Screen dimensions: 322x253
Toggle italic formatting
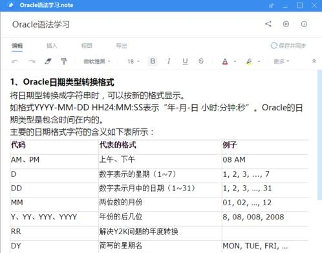[x=169, y=61]
